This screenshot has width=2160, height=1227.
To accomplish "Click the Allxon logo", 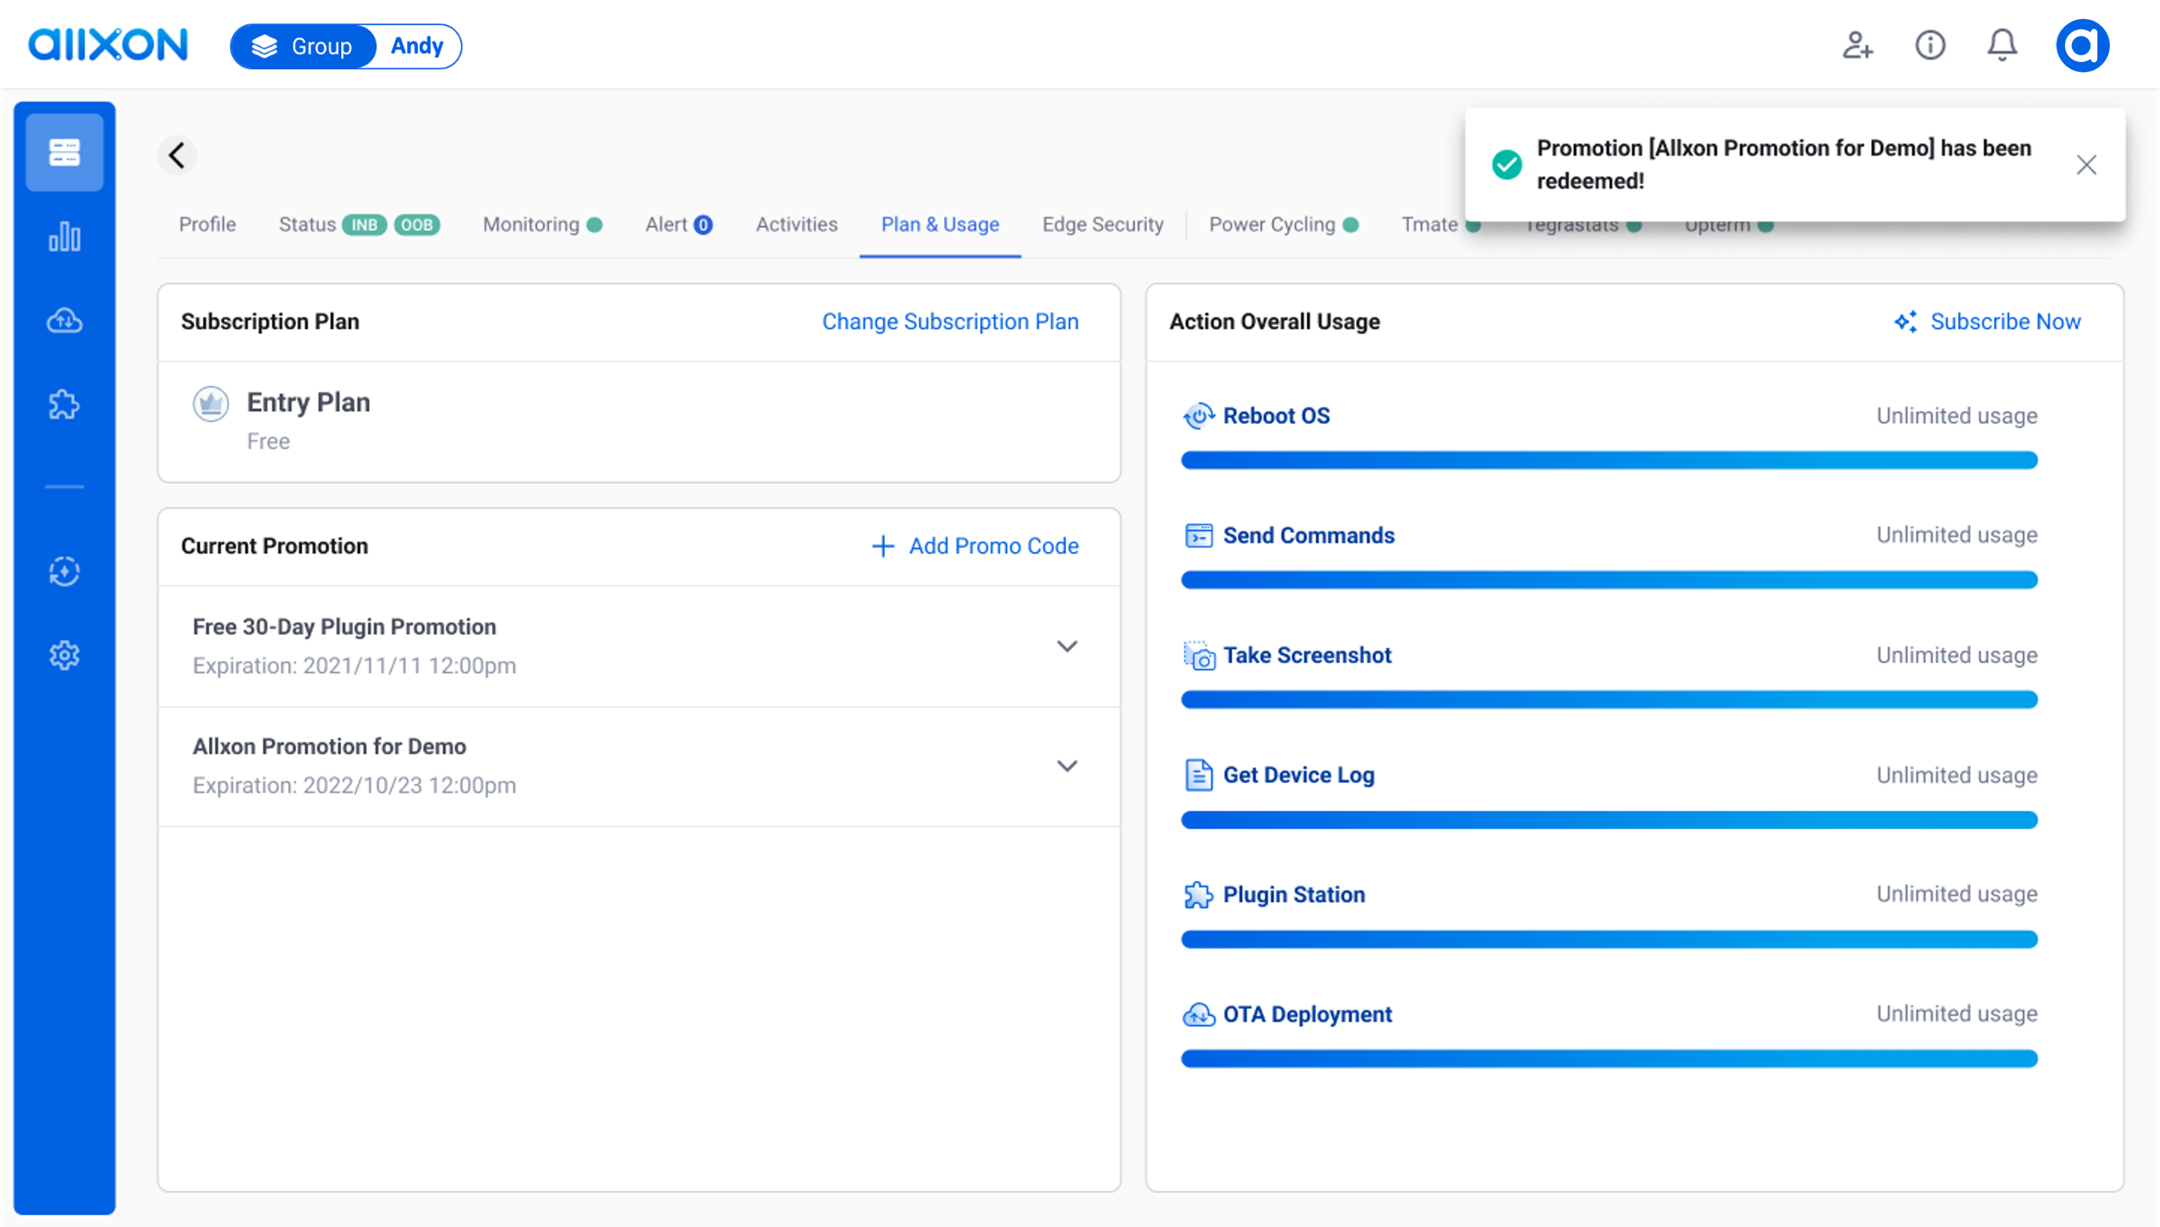I will (108, 45).
